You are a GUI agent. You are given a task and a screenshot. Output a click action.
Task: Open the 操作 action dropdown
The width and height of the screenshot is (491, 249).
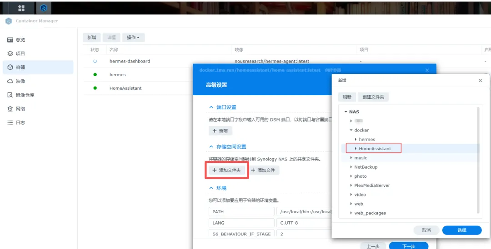point(133,38)
